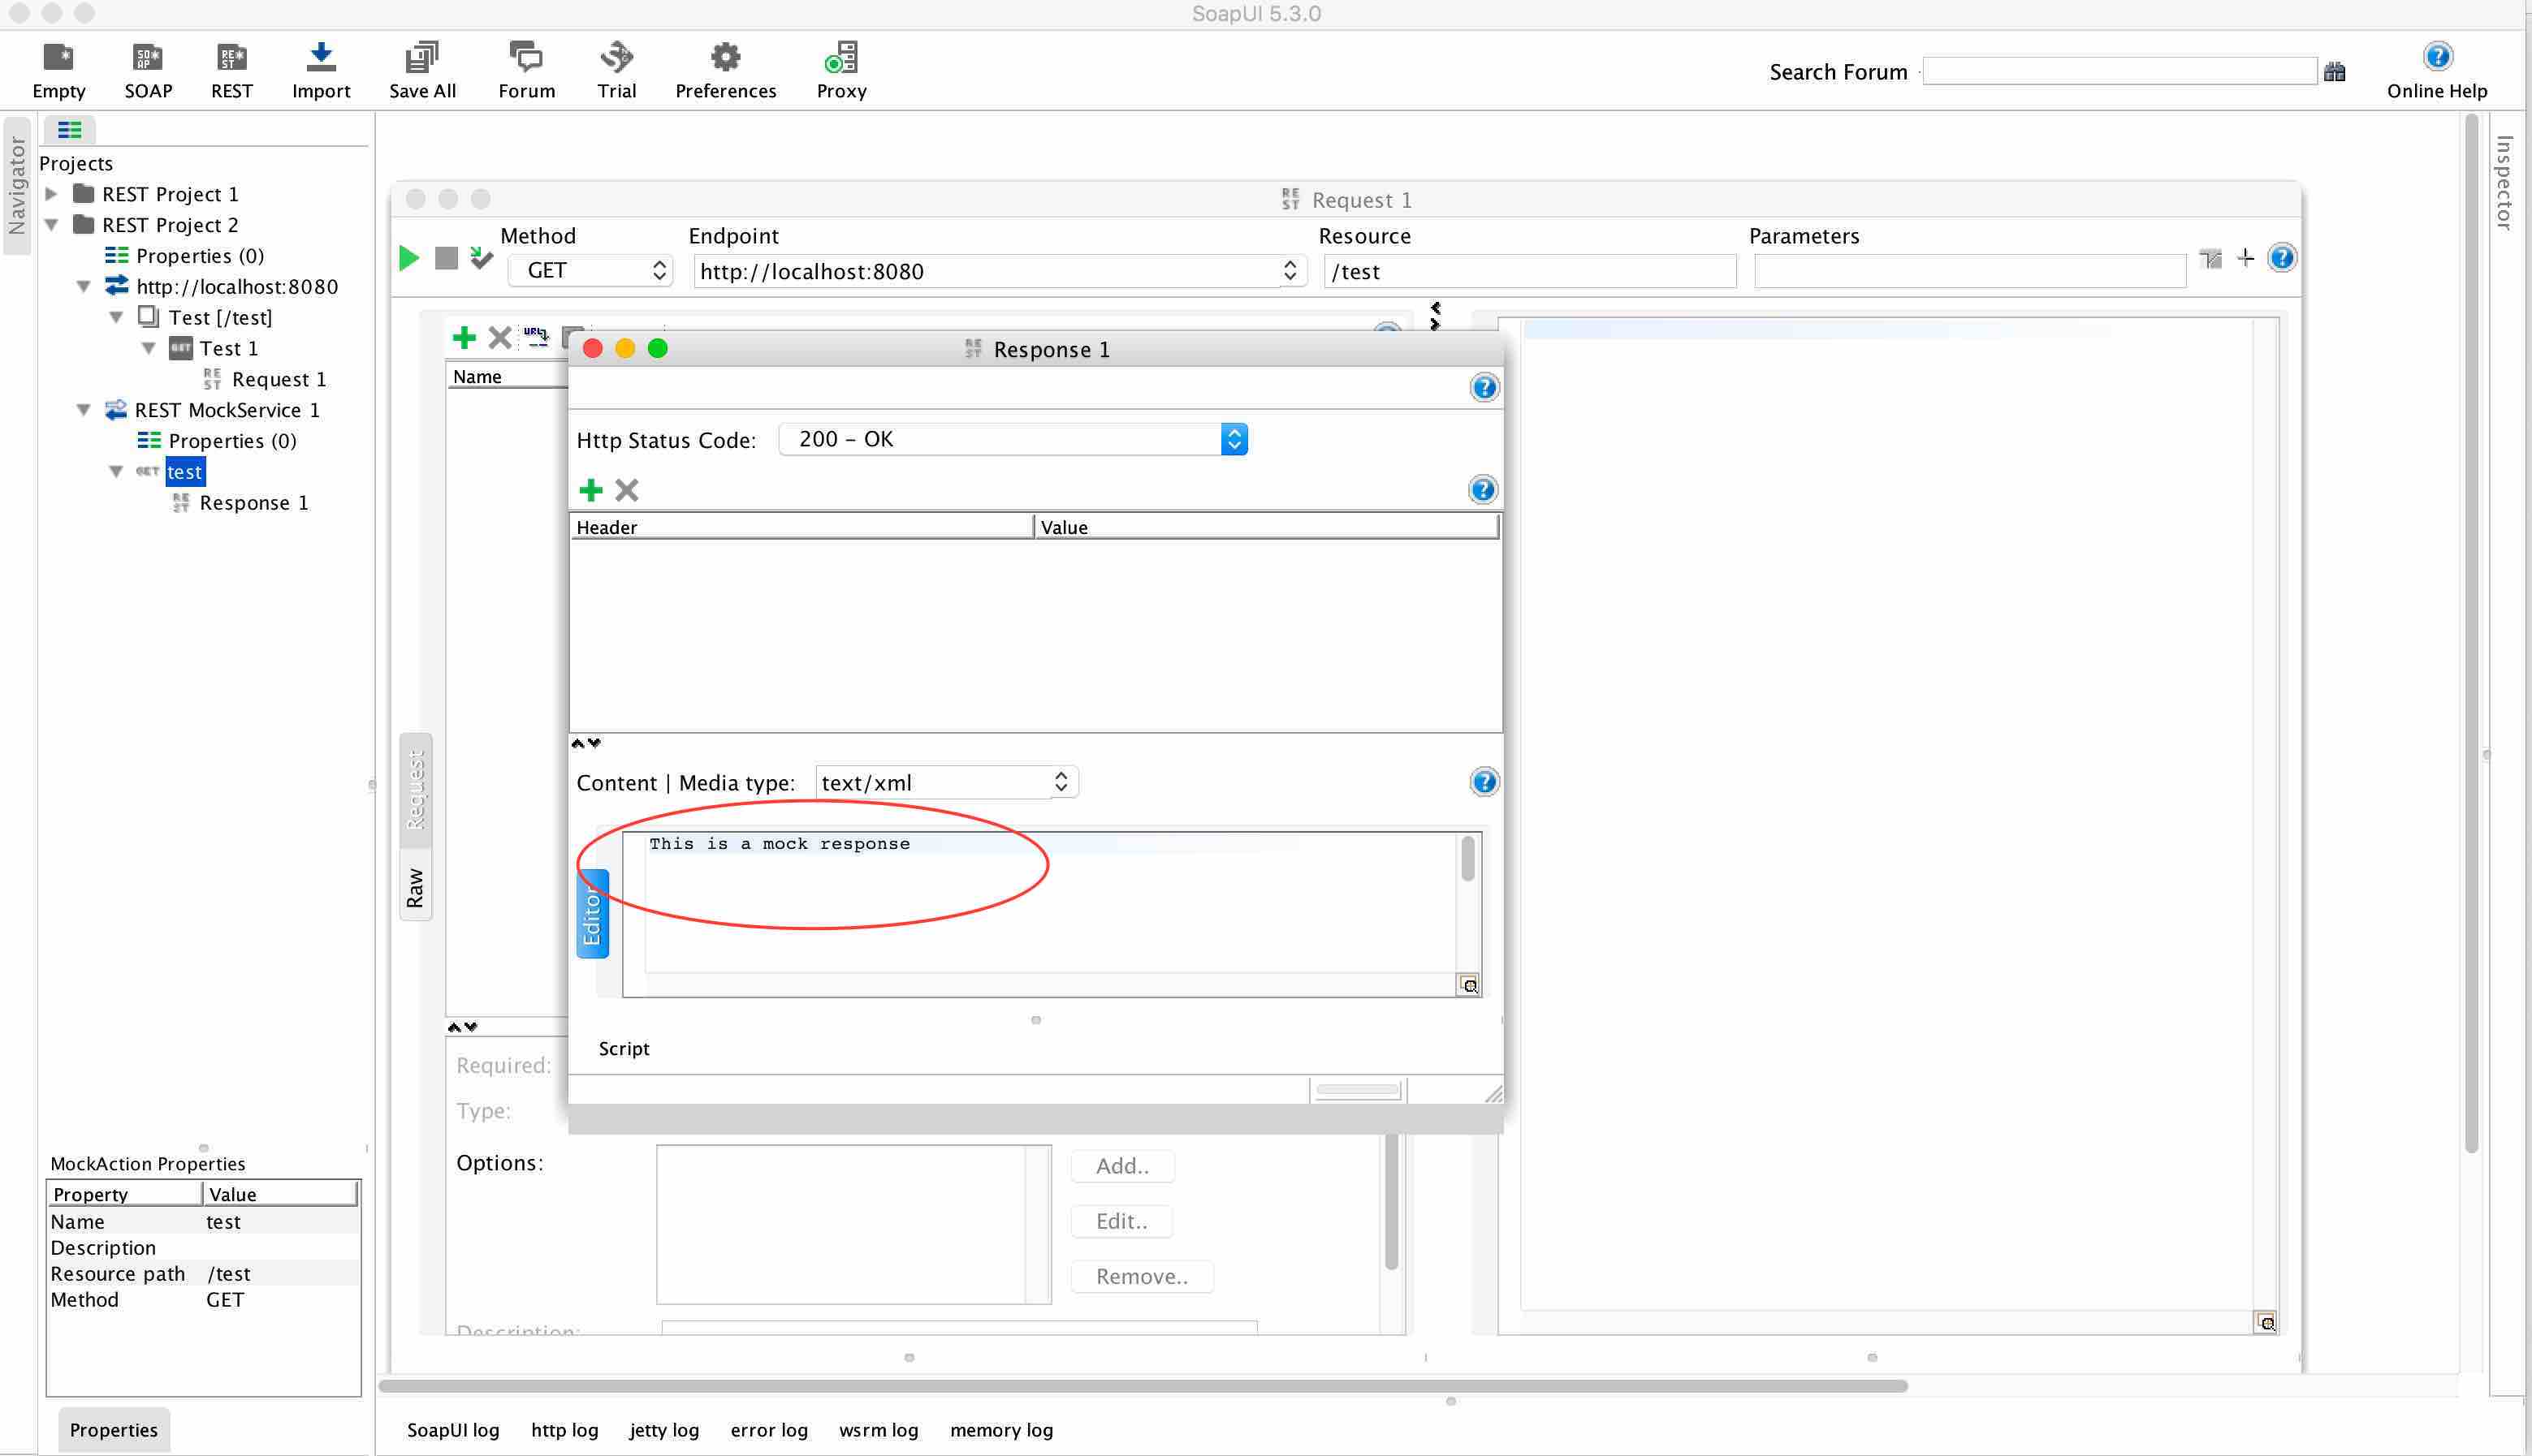Switch to the SoapUI log tab
Screen dimensions: 2532x1456
pos(453,1430)
